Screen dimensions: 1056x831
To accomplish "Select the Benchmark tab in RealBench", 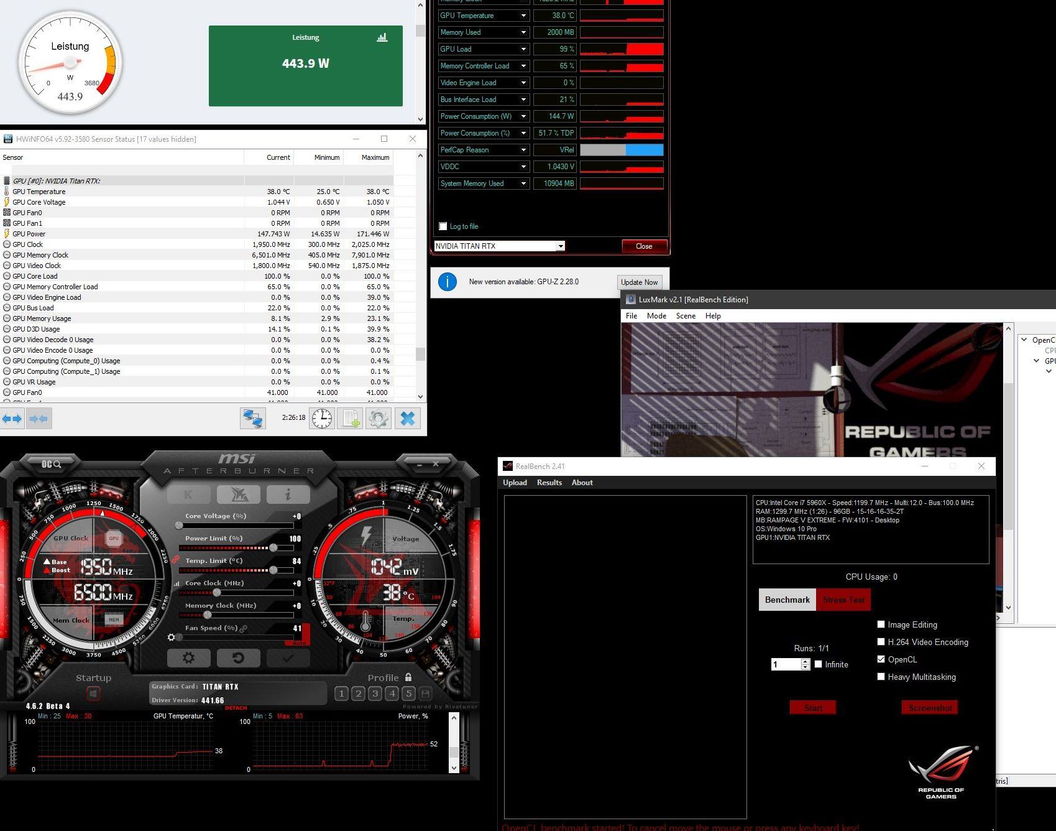I will 787,600.
